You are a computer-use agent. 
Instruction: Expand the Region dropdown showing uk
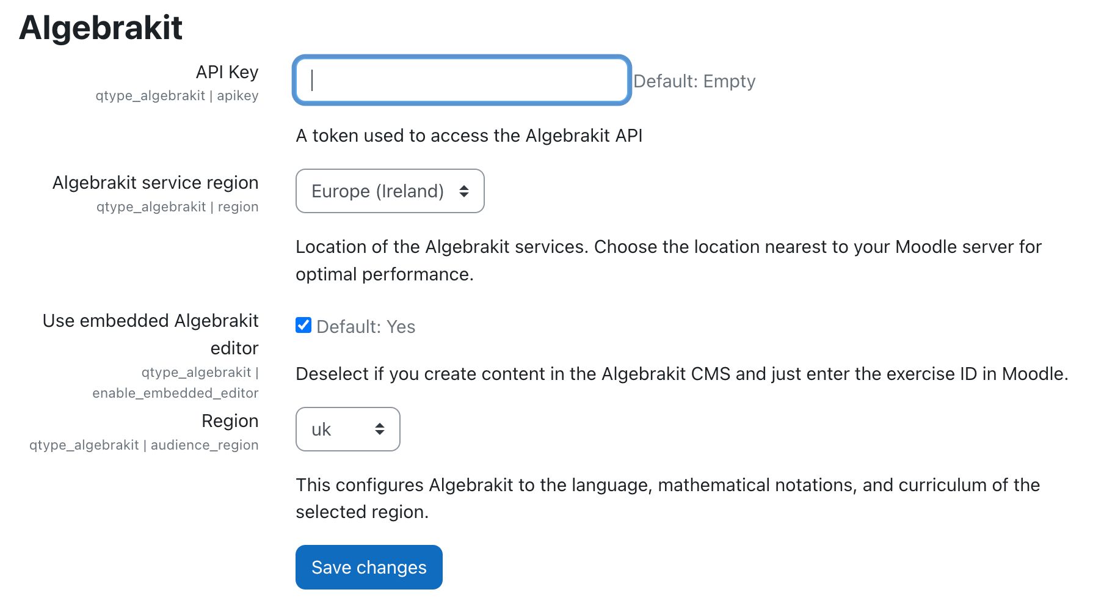click(347, 429)
